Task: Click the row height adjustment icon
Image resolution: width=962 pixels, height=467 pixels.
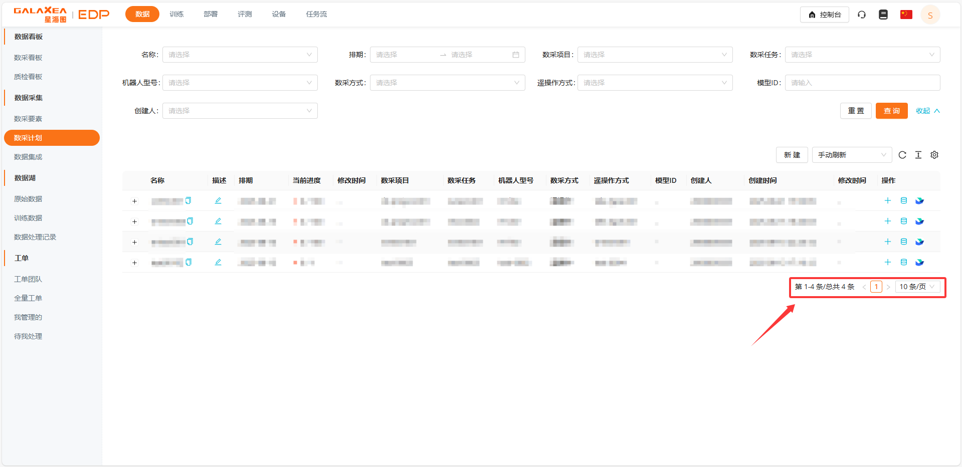Action: (918, 155)
